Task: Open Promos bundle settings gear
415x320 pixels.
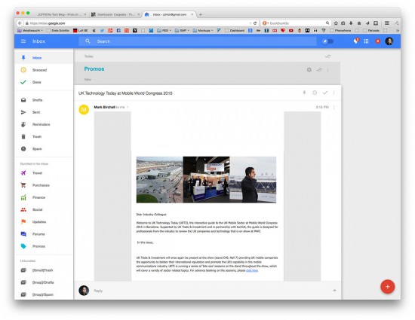Action: 309,70
